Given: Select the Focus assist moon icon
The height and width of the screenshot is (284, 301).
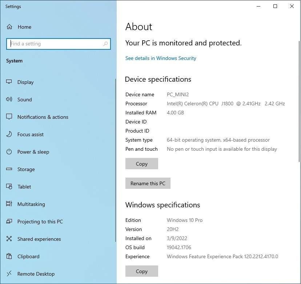Looking at the screenshot, I should [x=9, y=134].
